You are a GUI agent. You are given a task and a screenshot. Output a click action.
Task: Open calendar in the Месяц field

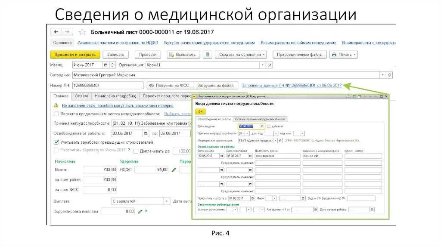coord(106,65)
